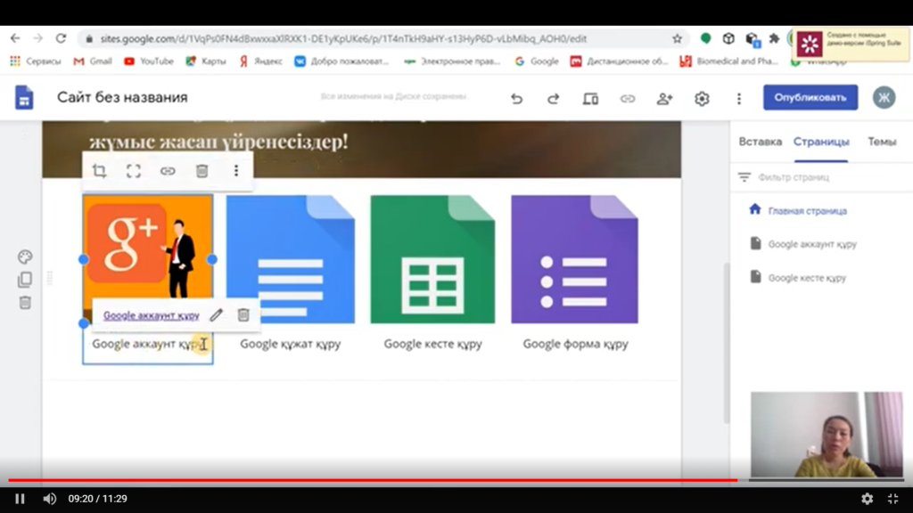Reload the browser page

coord(62,38)
